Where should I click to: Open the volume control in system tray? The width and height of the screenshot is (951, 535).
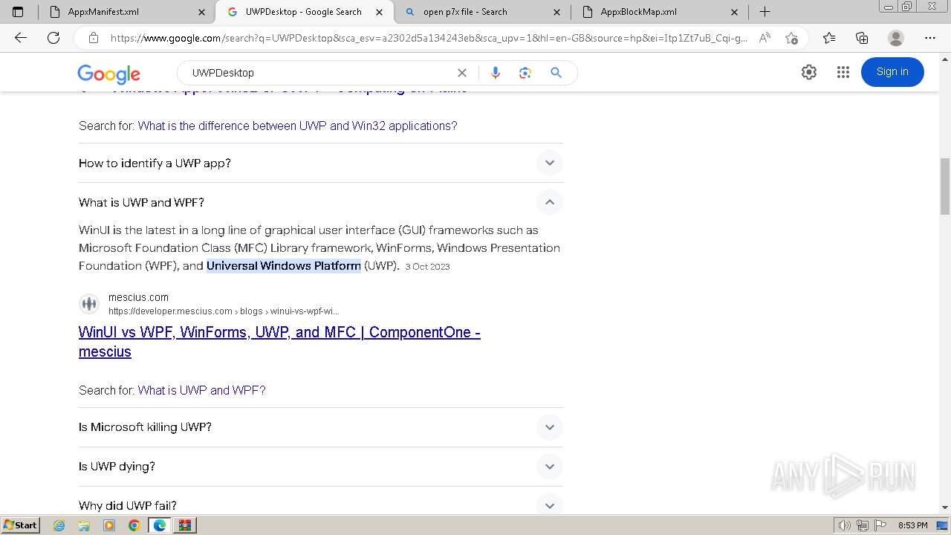[846, 525]
